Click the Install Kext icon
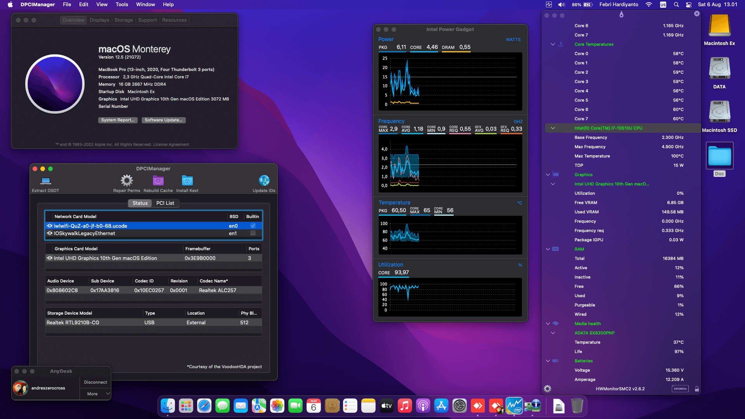 click(x=187, y=180)
